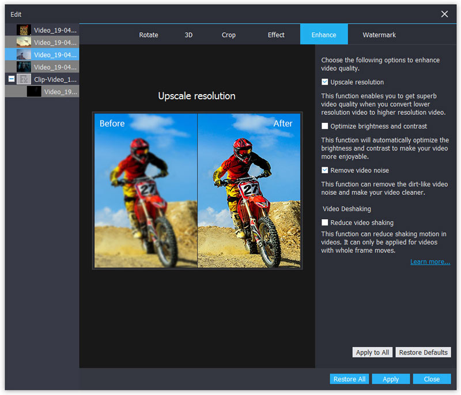This screenshot has width=461, height=395.
Task: Open the Watermark tab
Action: coord(379,35)
